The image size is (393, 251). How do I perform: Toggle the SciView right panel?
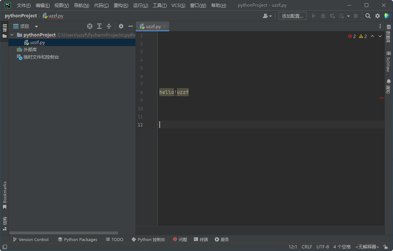pos(389,62)
